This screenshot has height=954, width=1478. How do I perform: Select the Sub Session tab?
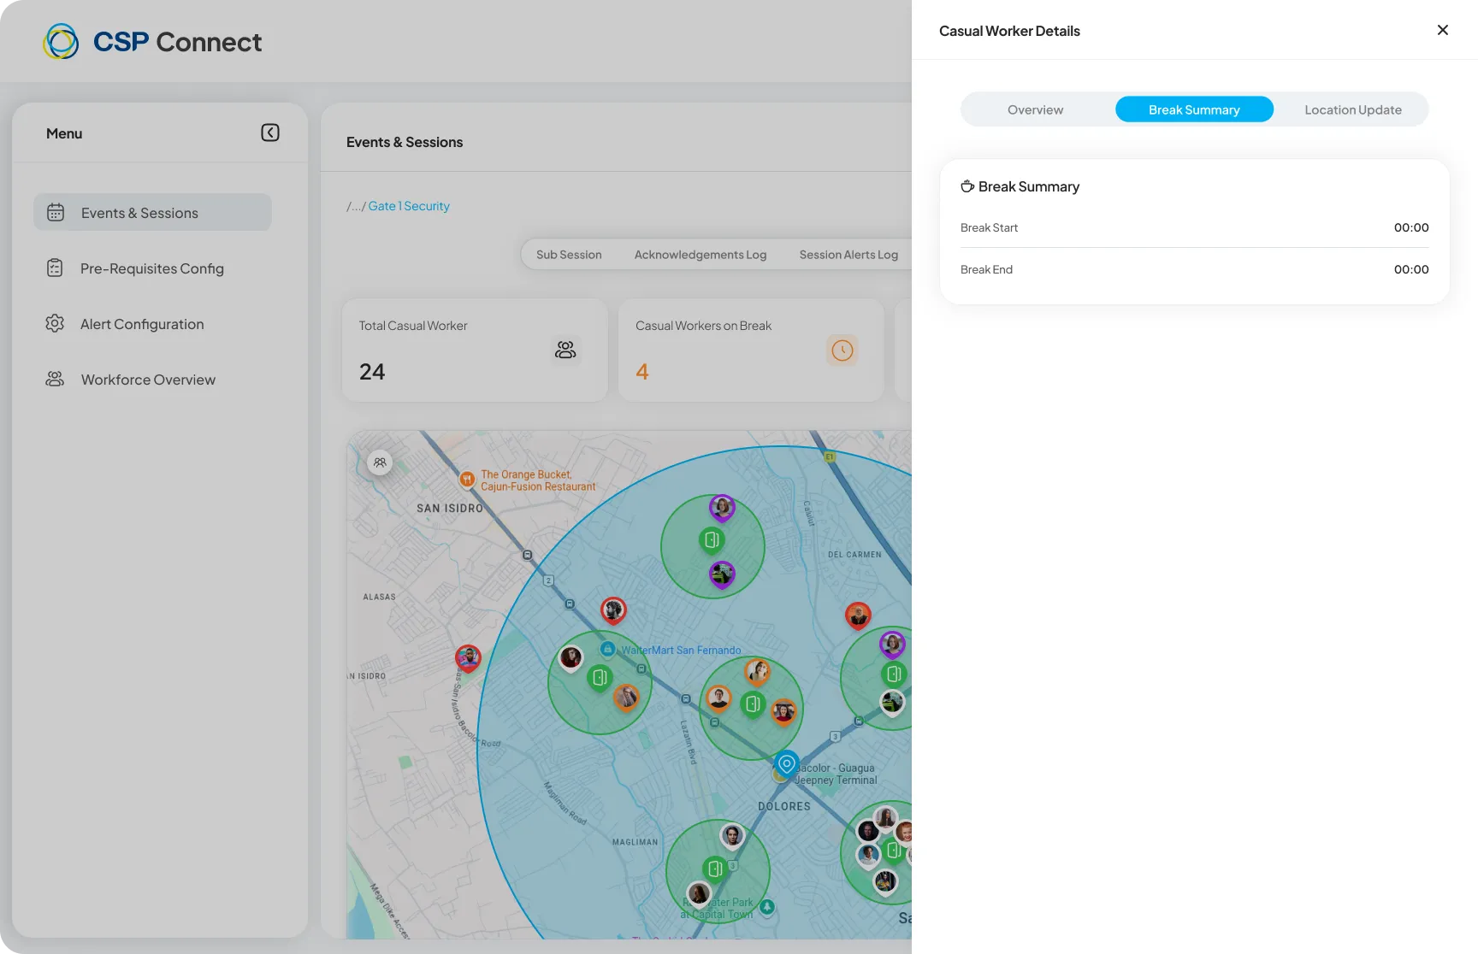click(569, 255)
